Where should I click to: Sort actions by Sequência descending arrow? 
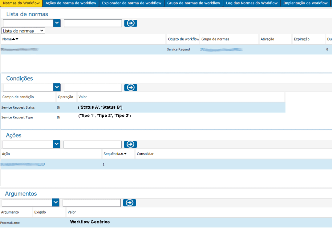[125, 154]
